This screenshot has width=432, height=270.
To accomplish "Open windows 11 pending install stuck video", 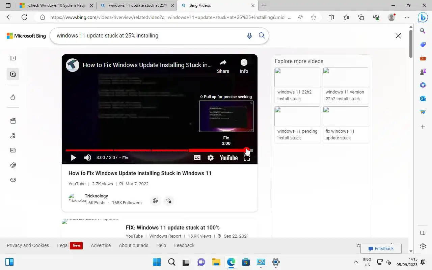I will click(297, 124).
